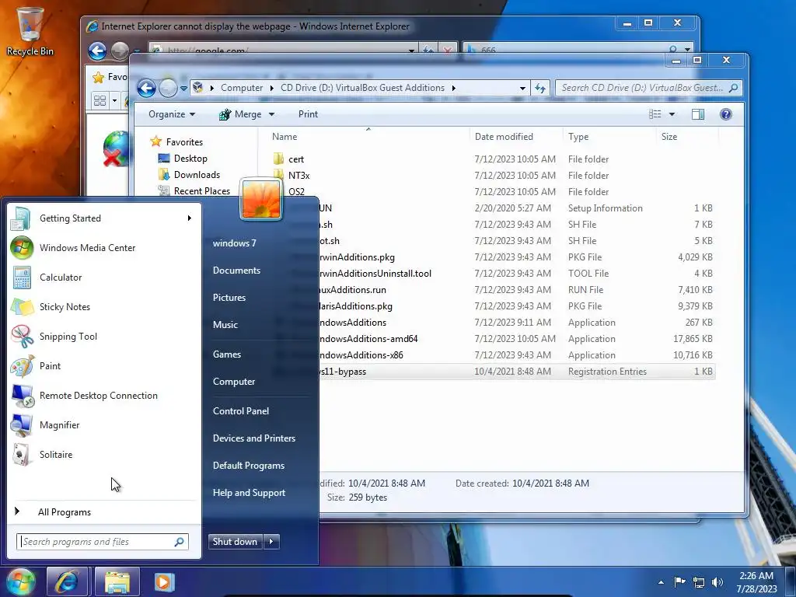Click the taskbar clock and date
The image size is (796, 597).
click(x=756, y=582)
